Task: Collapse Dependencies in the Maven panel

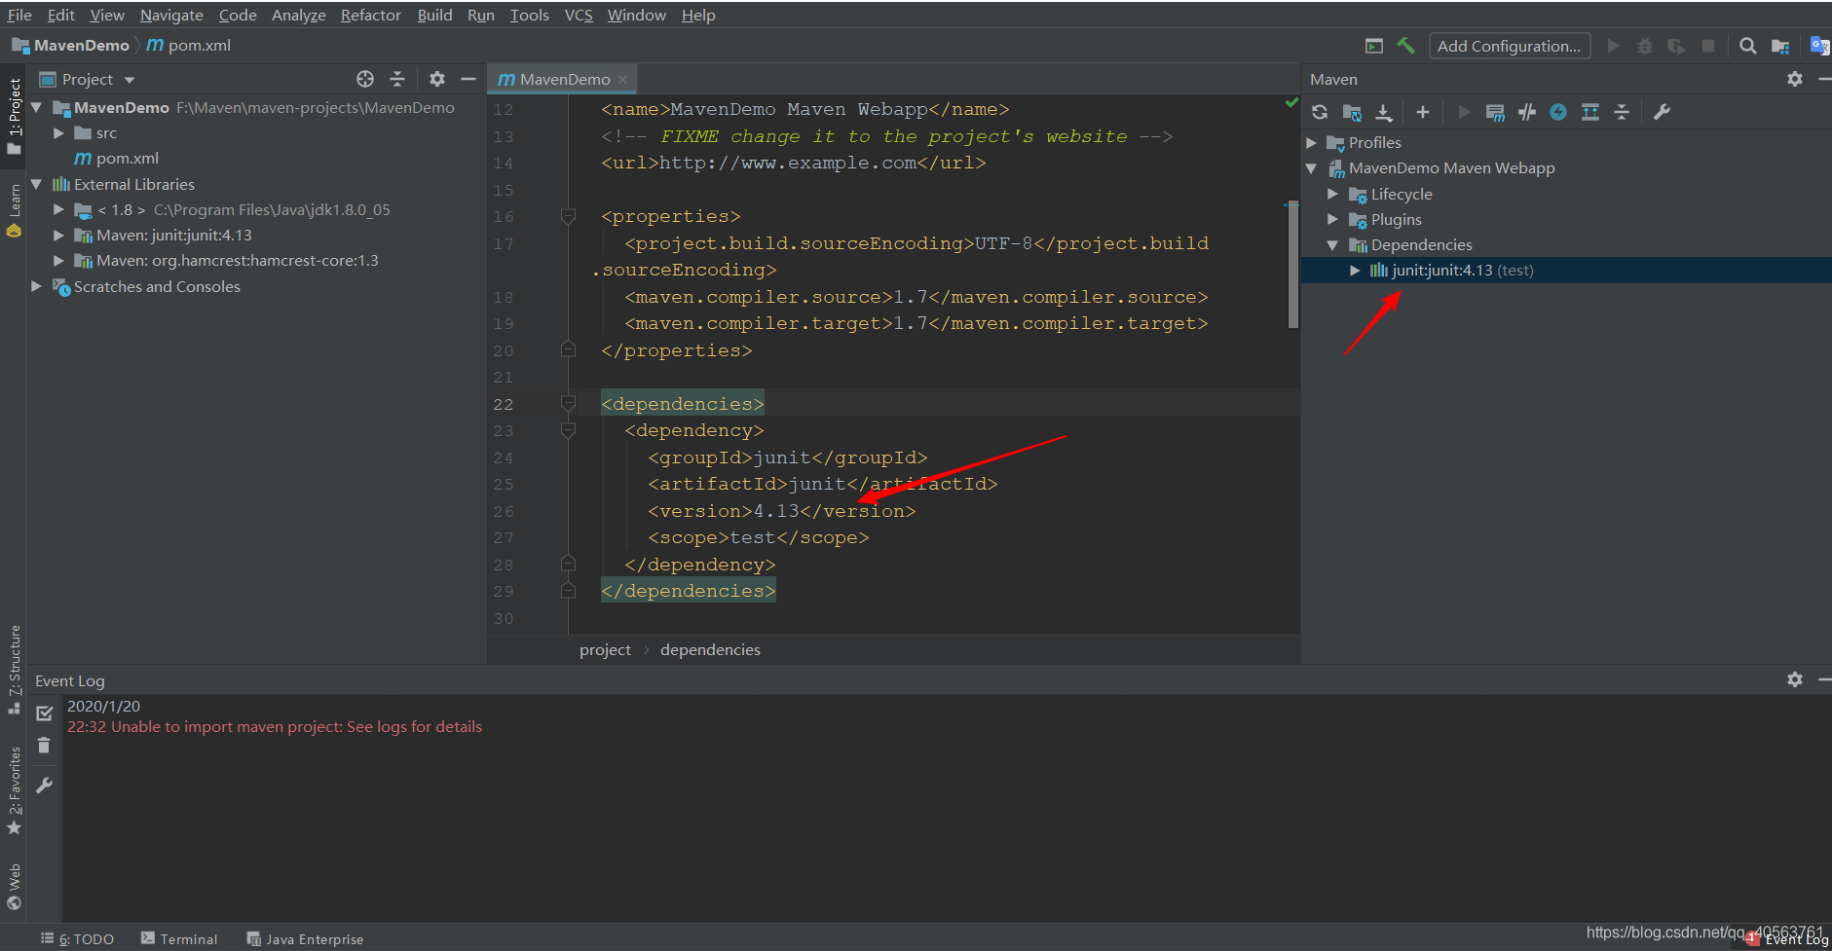Action: 1333,245
